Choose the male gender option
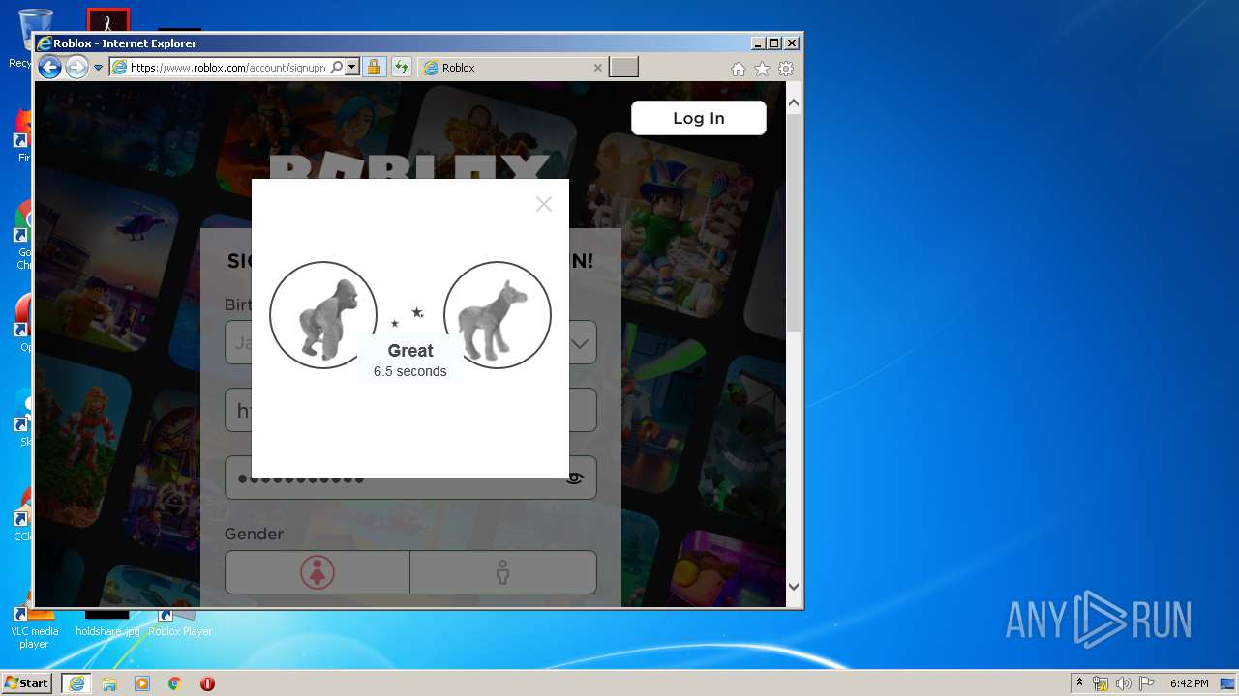The image size is (1239, 696). click(x=502, y=572)
